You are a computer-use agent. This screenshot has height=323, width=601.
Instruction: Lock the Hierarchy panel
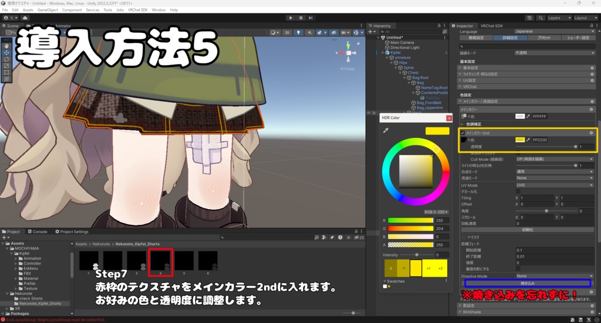pyautogui.click(x=439, y=26)
